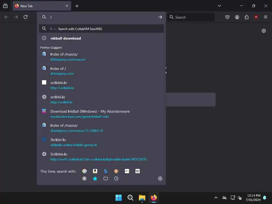This screenshot has height=204, width=272.
Task: Click Firefox icon in the taskbar
Action: [154, 198]
